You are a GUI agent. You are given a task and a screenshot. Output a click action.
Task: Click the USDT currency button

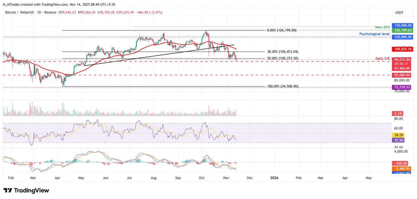[x=403, y=12]
